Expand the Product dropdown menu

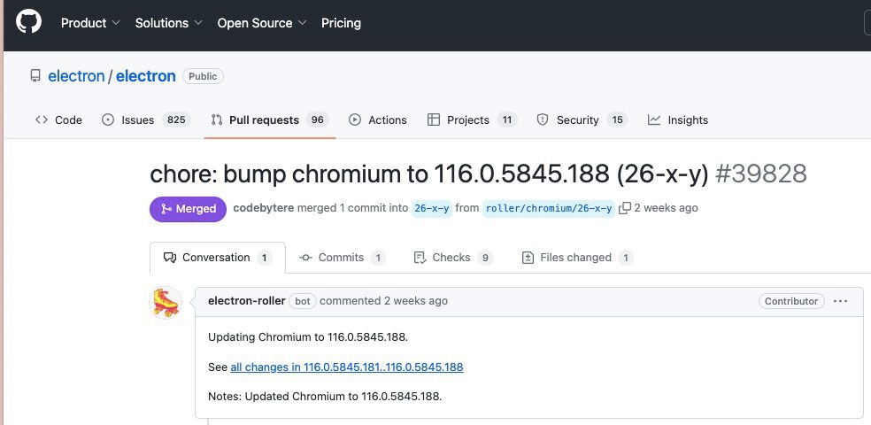pyautogui.click(x=90, y=23)
